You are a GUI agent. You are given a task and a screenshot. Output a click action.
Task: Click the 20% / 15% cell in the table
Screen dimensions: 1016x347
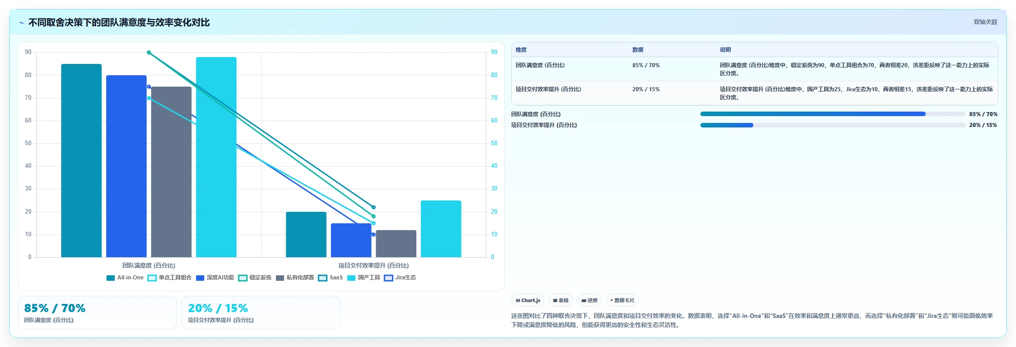[x=646, y=89]
